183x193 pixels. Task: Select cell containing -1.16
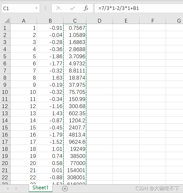pyautogui.click(x=50, y=106)
